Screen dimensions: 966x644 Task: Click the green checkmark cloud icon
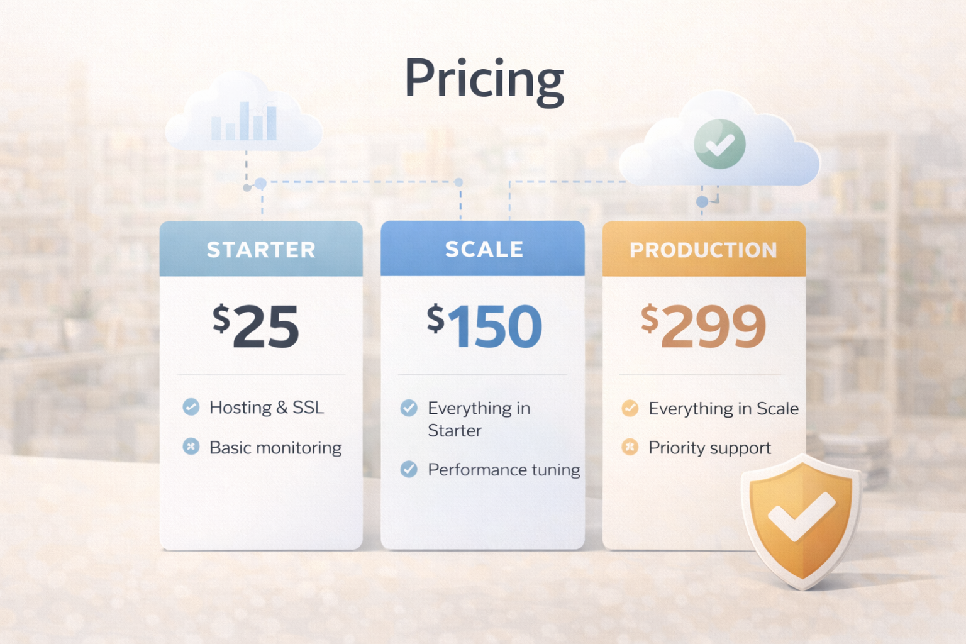coord(719,144)
